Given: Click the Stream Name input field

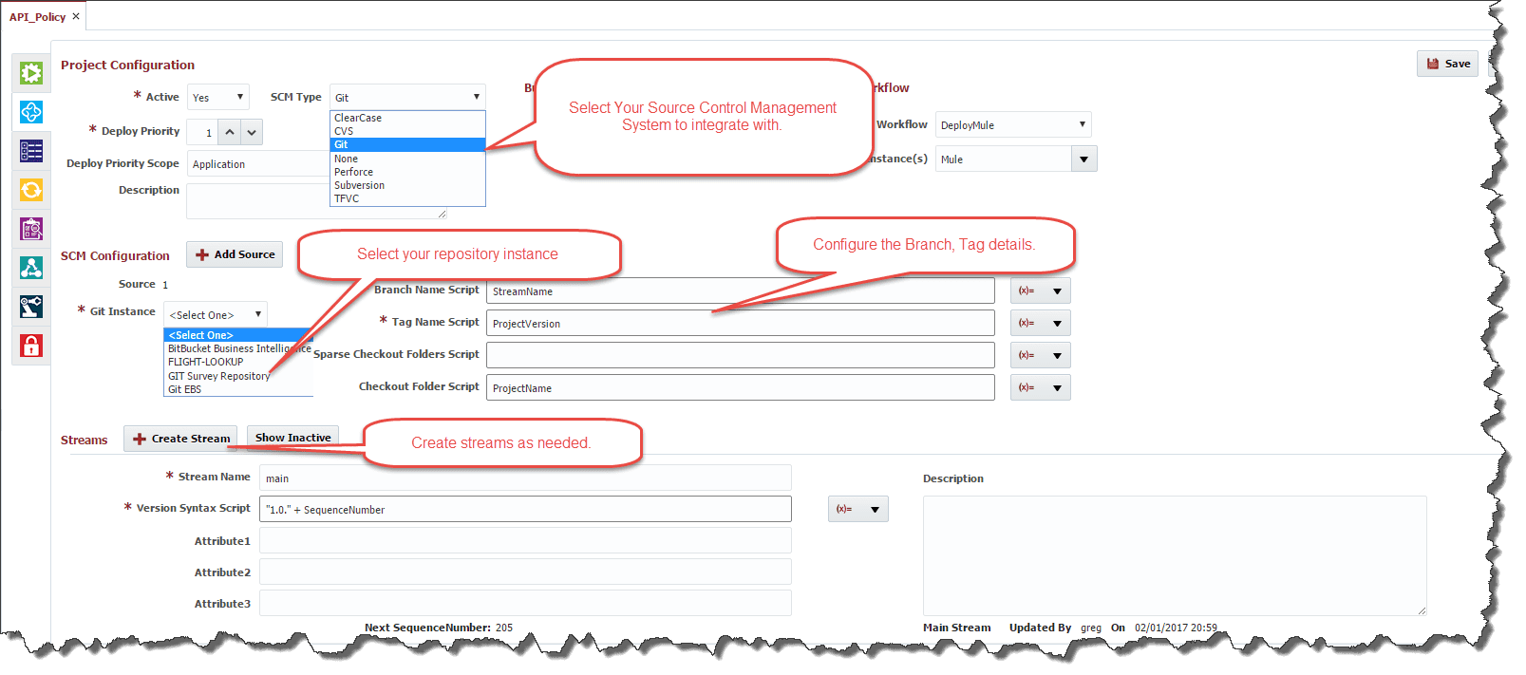Looking at the screenshot, I should (524, 478).
